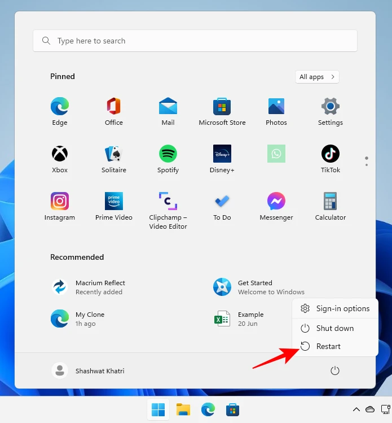Click the Type here to search box
Screen dimensions: 392x423
(195, 41)
